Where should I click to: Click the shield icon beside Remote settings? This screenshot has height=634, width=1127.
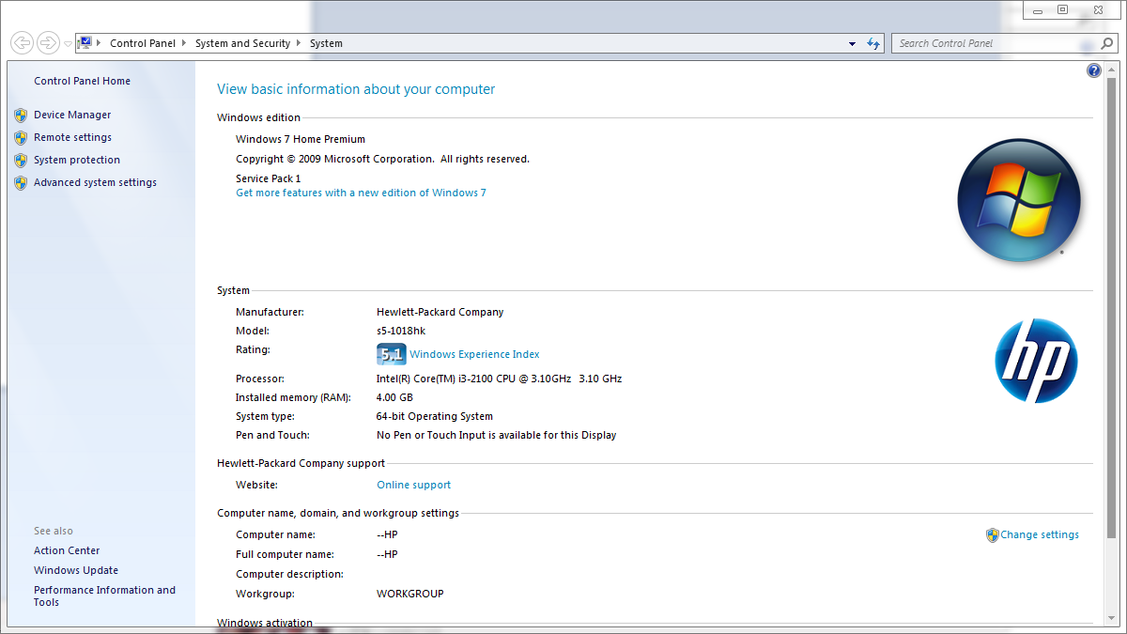[21, 138]
